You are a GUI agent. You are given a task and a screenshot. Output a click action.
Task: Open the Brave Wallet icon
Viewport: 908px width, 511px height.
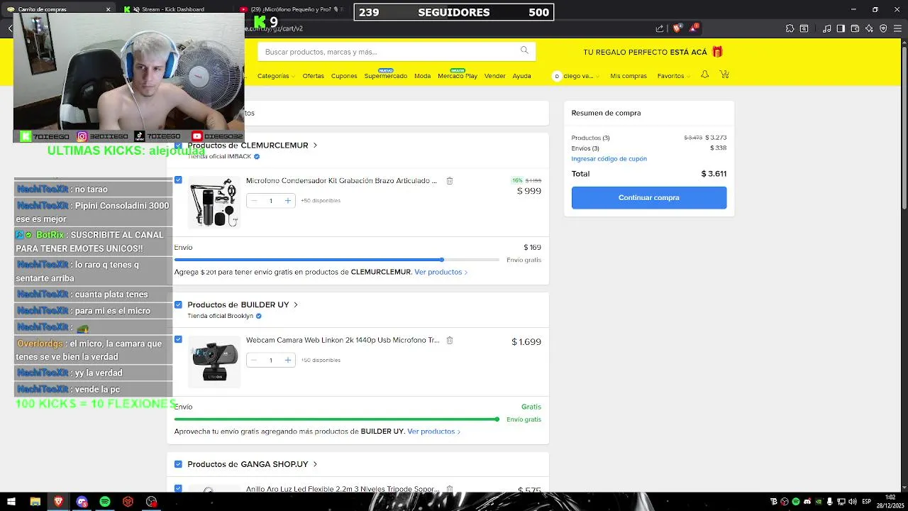click(x=855, y=28)
